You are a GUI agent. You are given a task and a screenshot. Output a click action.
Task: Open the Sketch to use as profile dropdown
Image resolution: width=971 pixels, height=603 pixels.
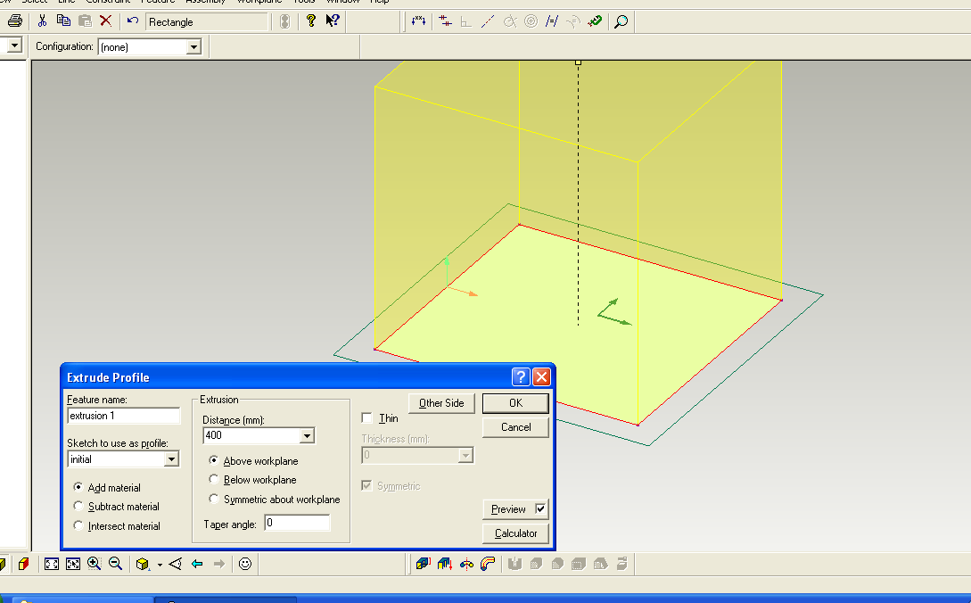pos(171,459)
